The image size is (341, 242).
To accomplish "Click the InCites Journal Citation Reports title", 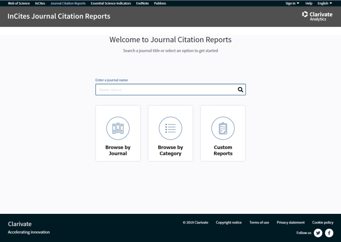I will pos(59,16).
